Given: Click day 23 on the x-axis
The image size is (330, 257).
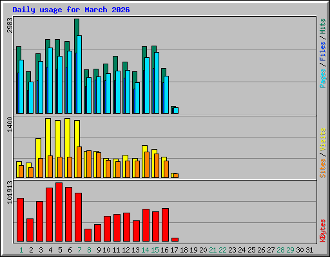Looking at the screenshot, I should pyautogui.click(x=232, y=250).
